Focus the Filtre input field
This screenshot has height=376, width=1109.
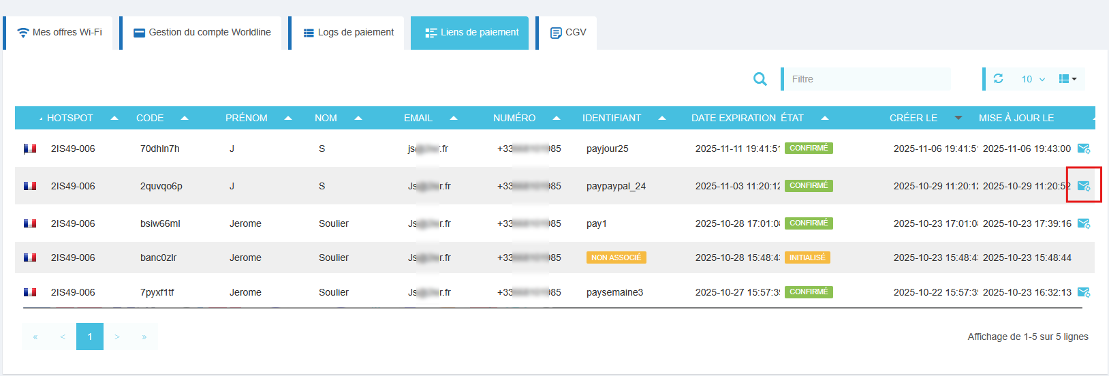(866, 79)
